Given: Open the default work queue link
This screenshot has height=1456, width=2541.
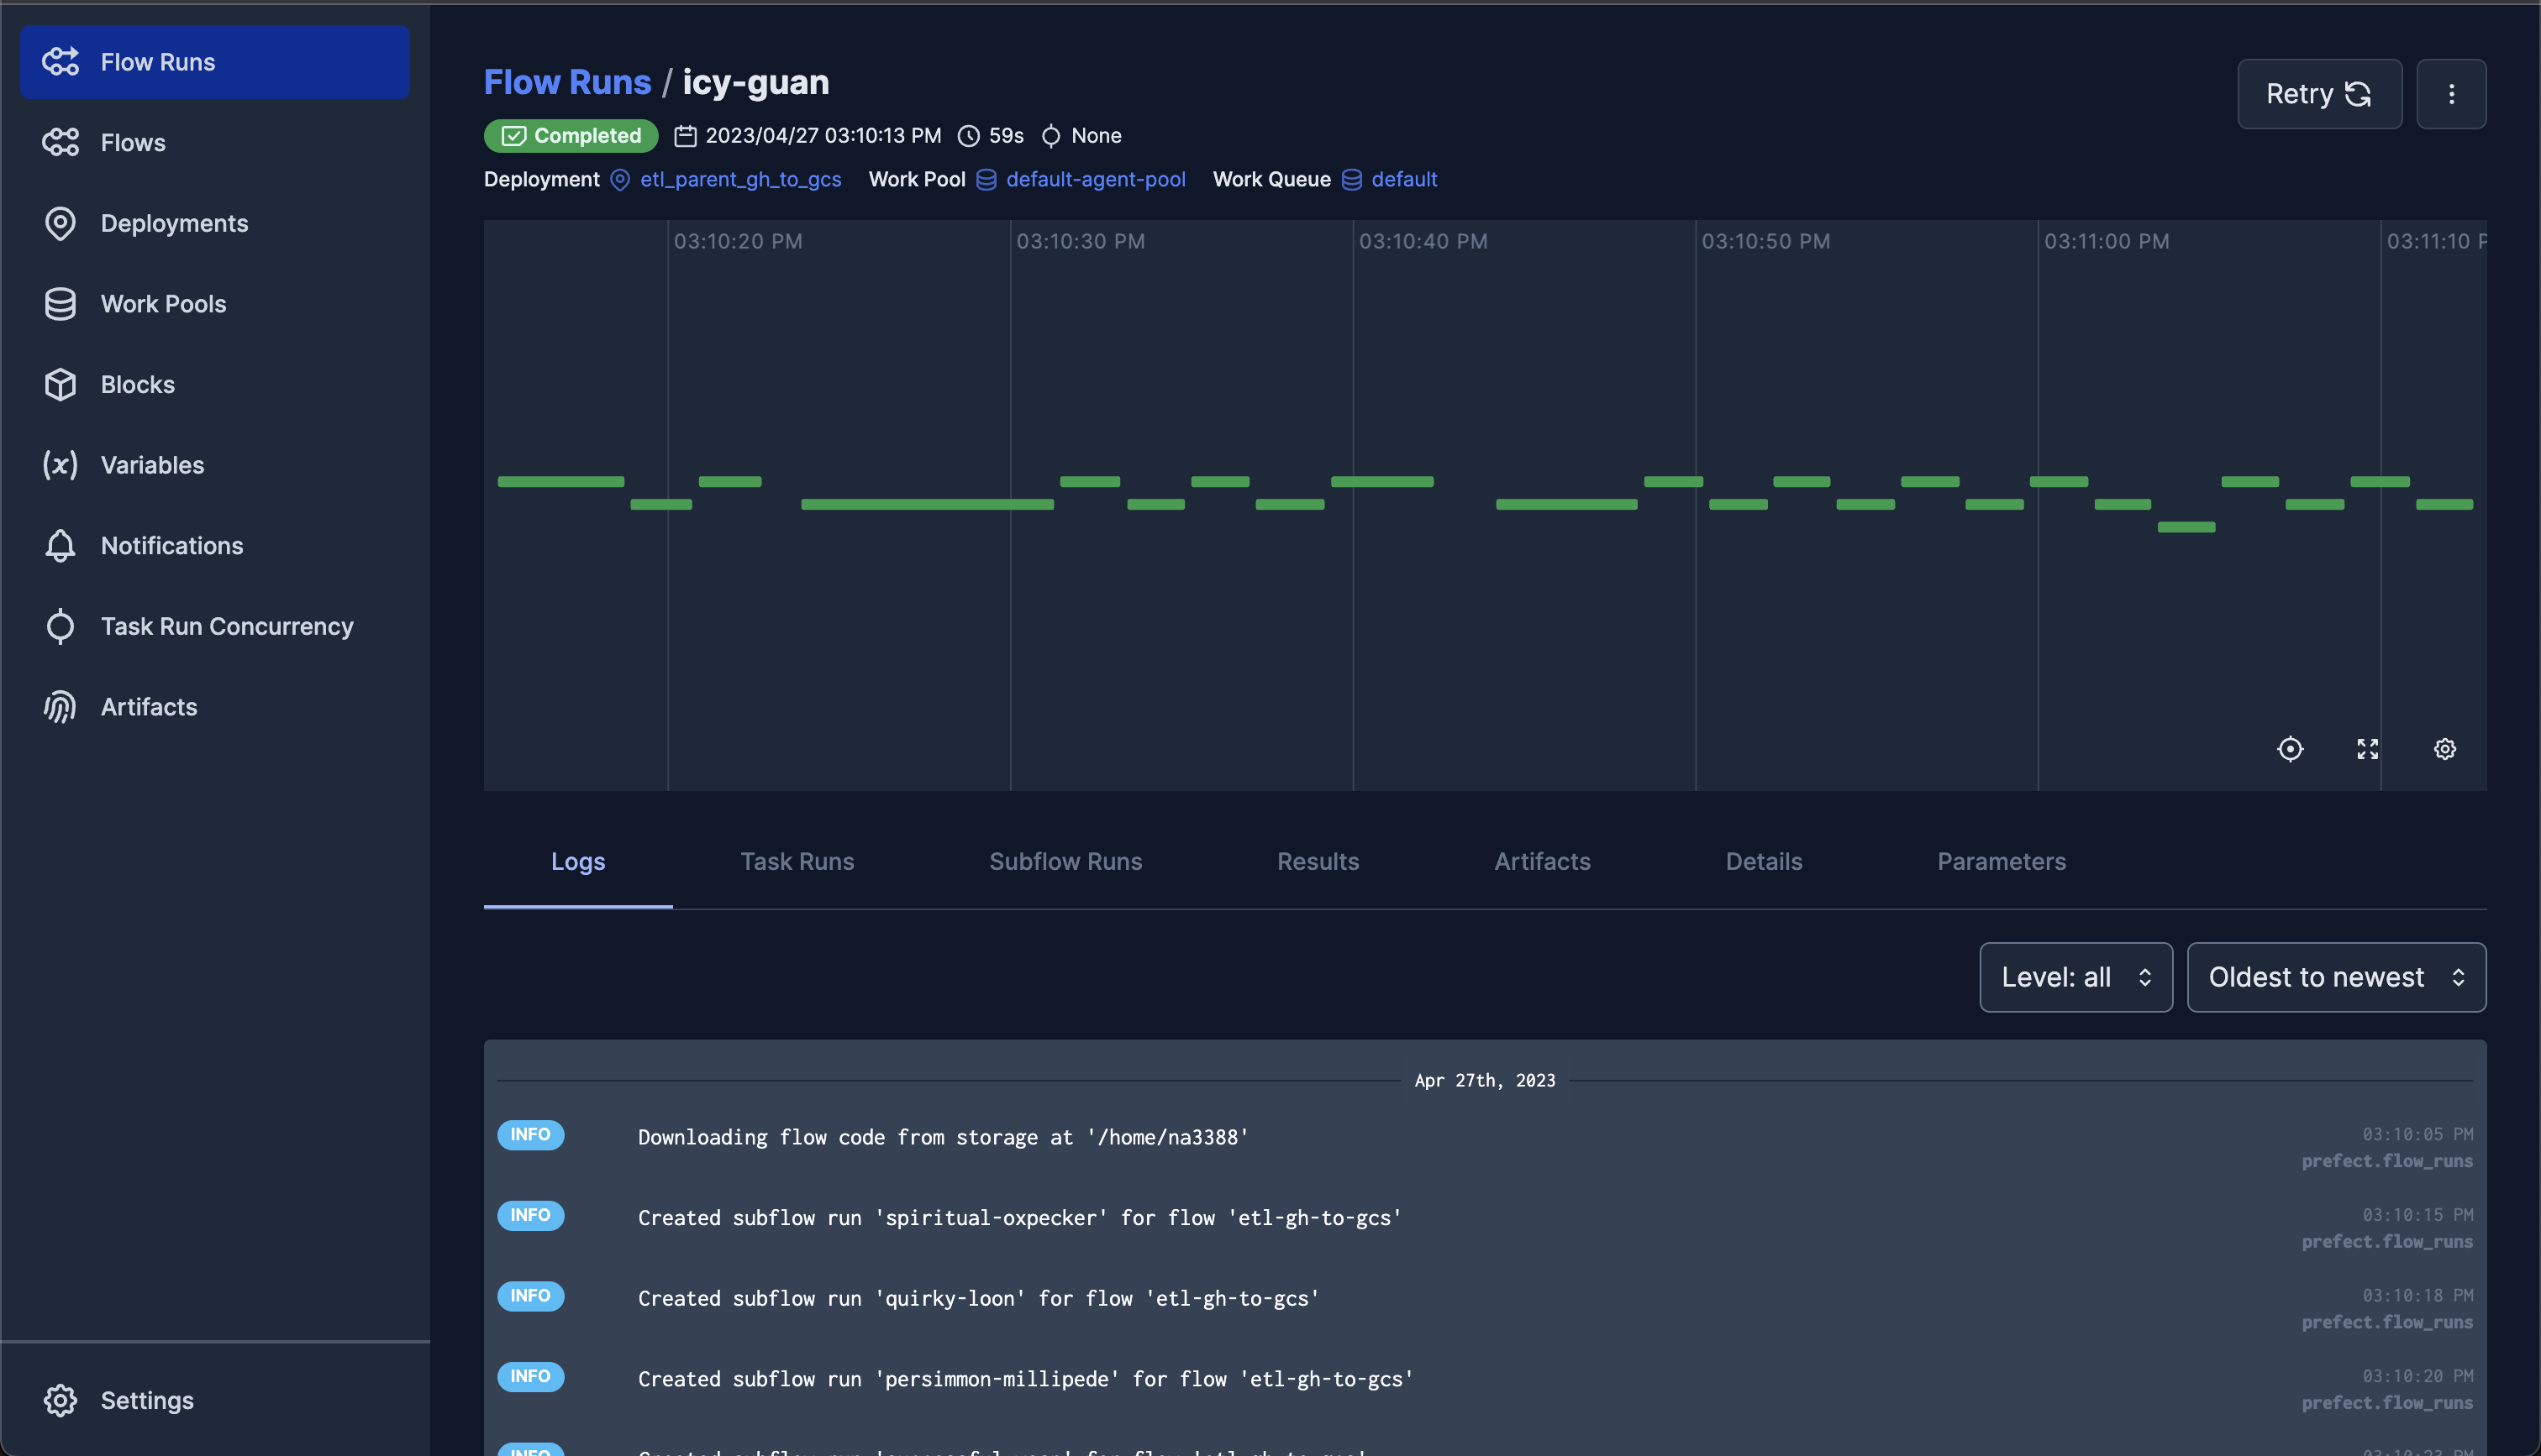Looking at the screenshot, I should point(1403,179).
